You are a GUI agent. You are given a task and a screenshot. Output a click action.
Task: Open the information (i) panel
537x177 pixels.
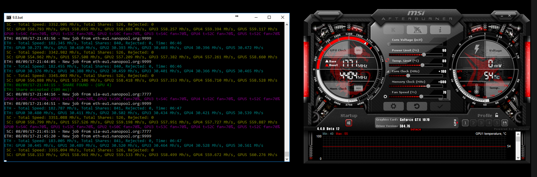click(440, 30)
